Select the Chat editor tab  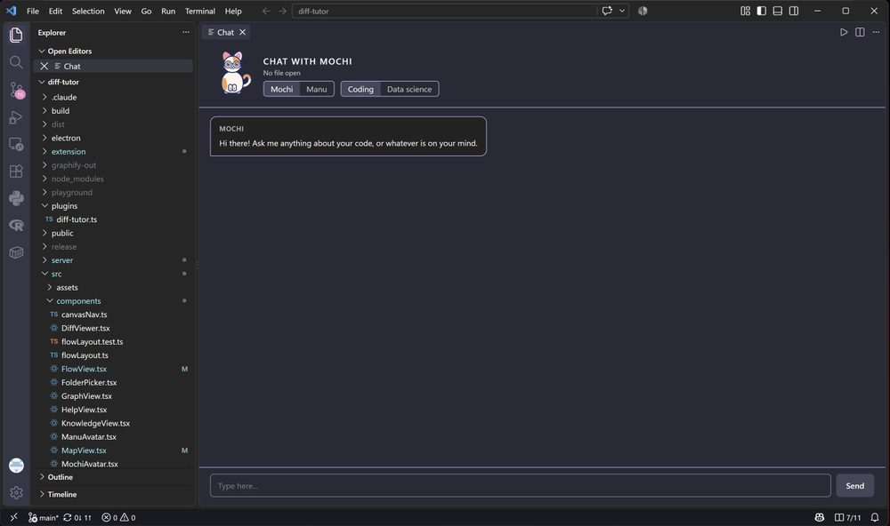point(225,32)
